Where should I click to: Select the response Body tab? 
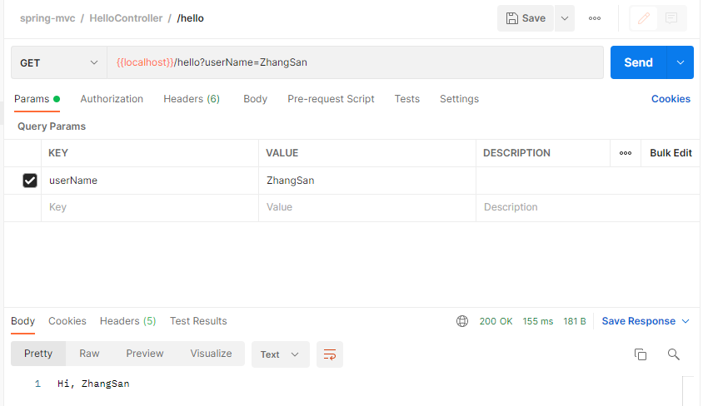point(22,321)
